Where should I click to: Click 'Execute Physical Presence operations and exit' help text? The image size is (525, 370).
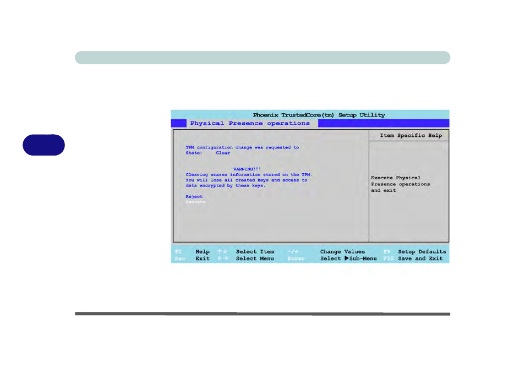(x=401, y=184)
